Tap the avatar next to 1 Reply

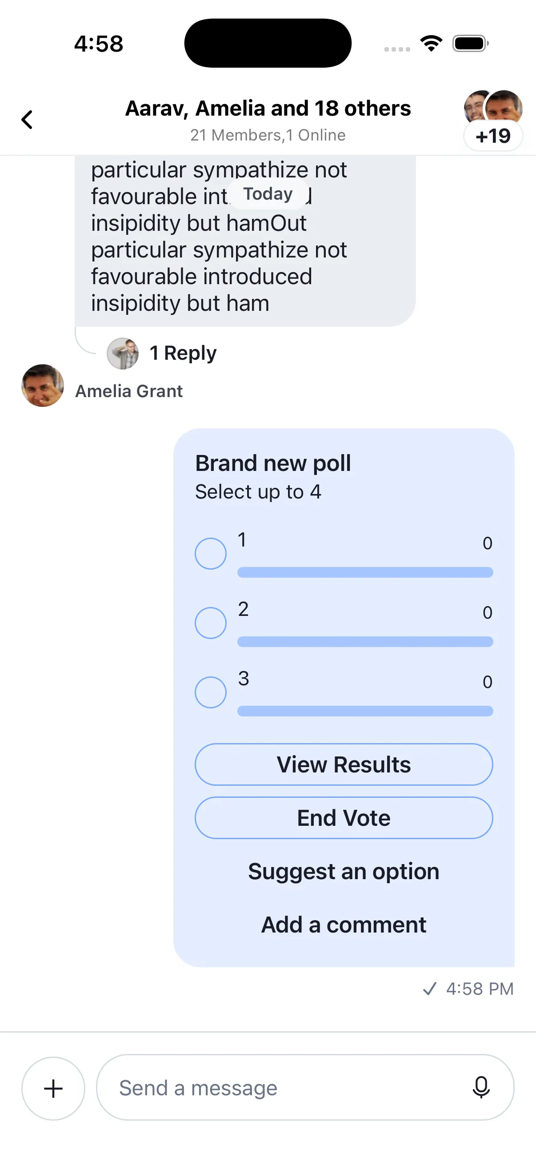coord(123,354)
